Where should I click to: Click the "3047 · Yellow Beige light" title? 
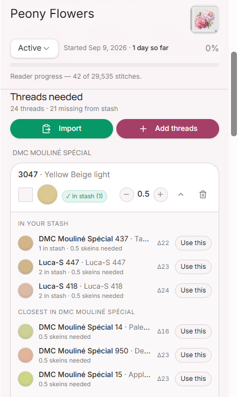(64, 175)
